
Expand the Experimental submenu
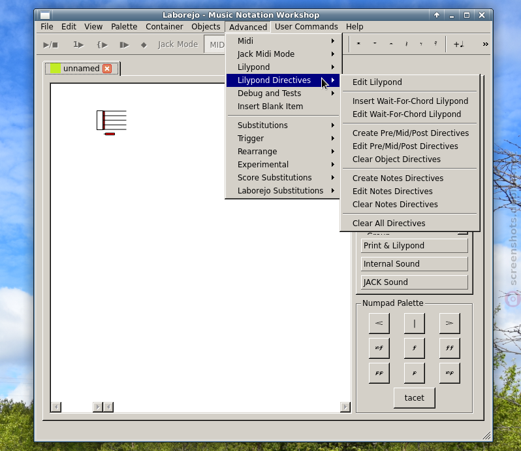283,165
